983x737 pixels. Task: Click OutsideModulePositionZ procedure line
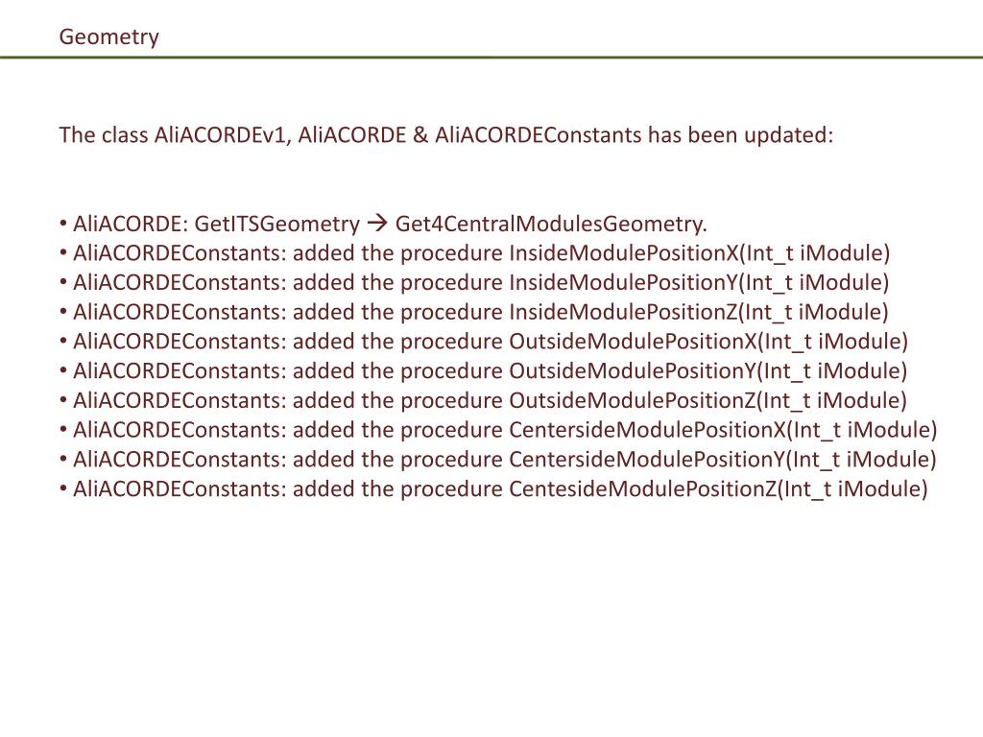pos(484,400)
